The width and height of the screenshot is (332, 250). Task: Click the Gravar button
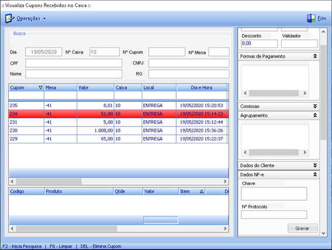point(303,228)
